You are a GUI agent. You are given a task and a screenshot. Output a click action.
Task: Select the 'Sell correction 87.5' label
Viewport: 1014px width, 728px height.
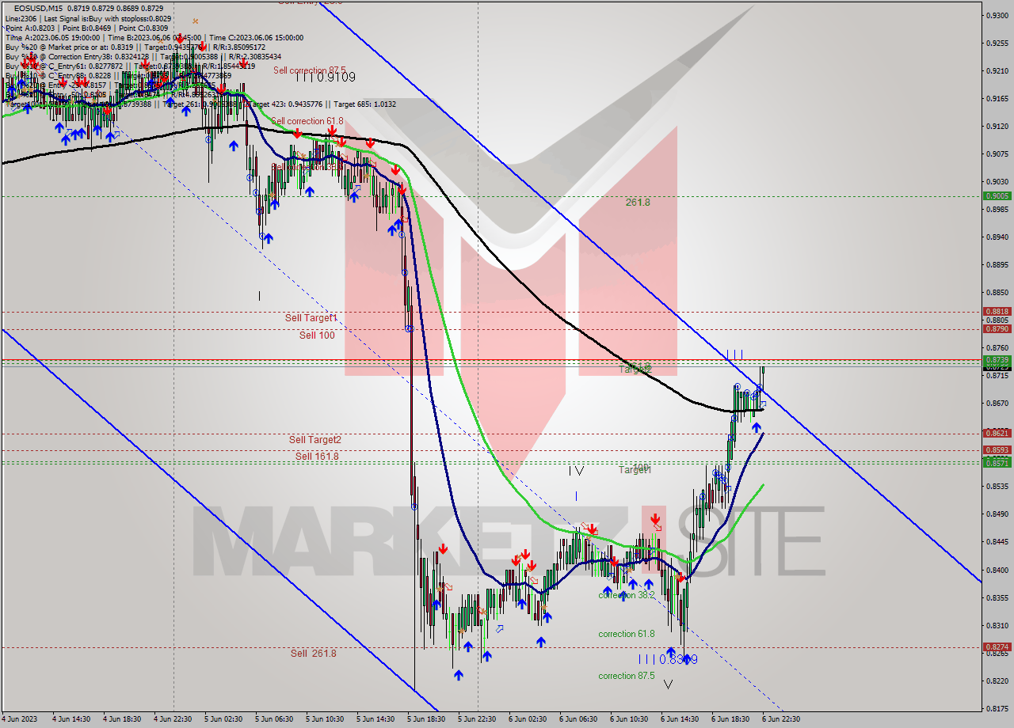pyautogui.click(x=310, y=70)
